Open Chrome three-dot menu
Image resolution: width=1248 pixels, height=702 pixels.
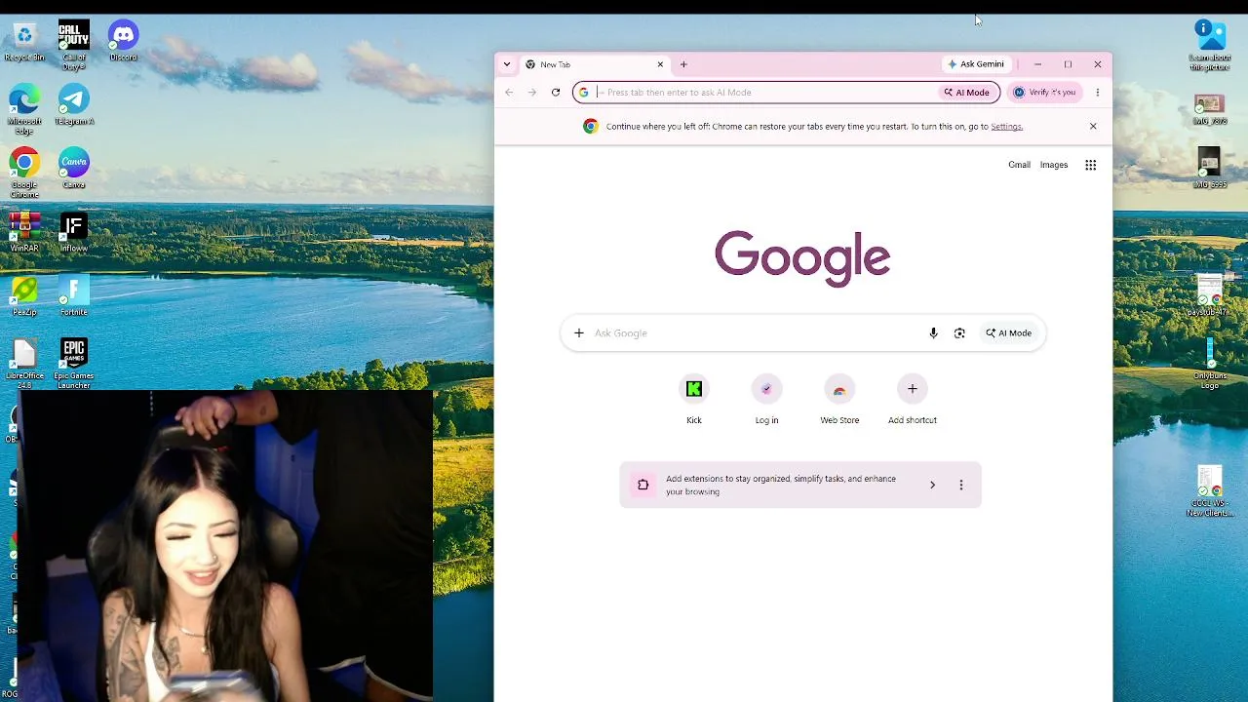point(1097,93)
